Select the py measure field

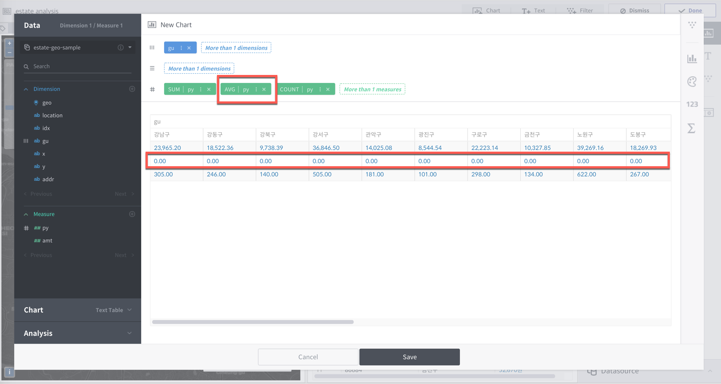click(45, 227)
